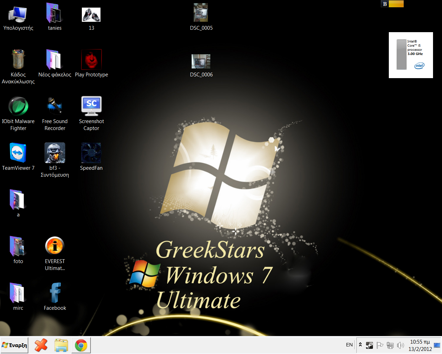442x354 pixels.
Task: Open the network connection tray icon
Action: (x=390, y=345)
